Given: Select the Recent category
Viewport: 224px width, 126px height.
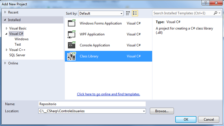Looking at the screenshot, I should pos(13,12).
